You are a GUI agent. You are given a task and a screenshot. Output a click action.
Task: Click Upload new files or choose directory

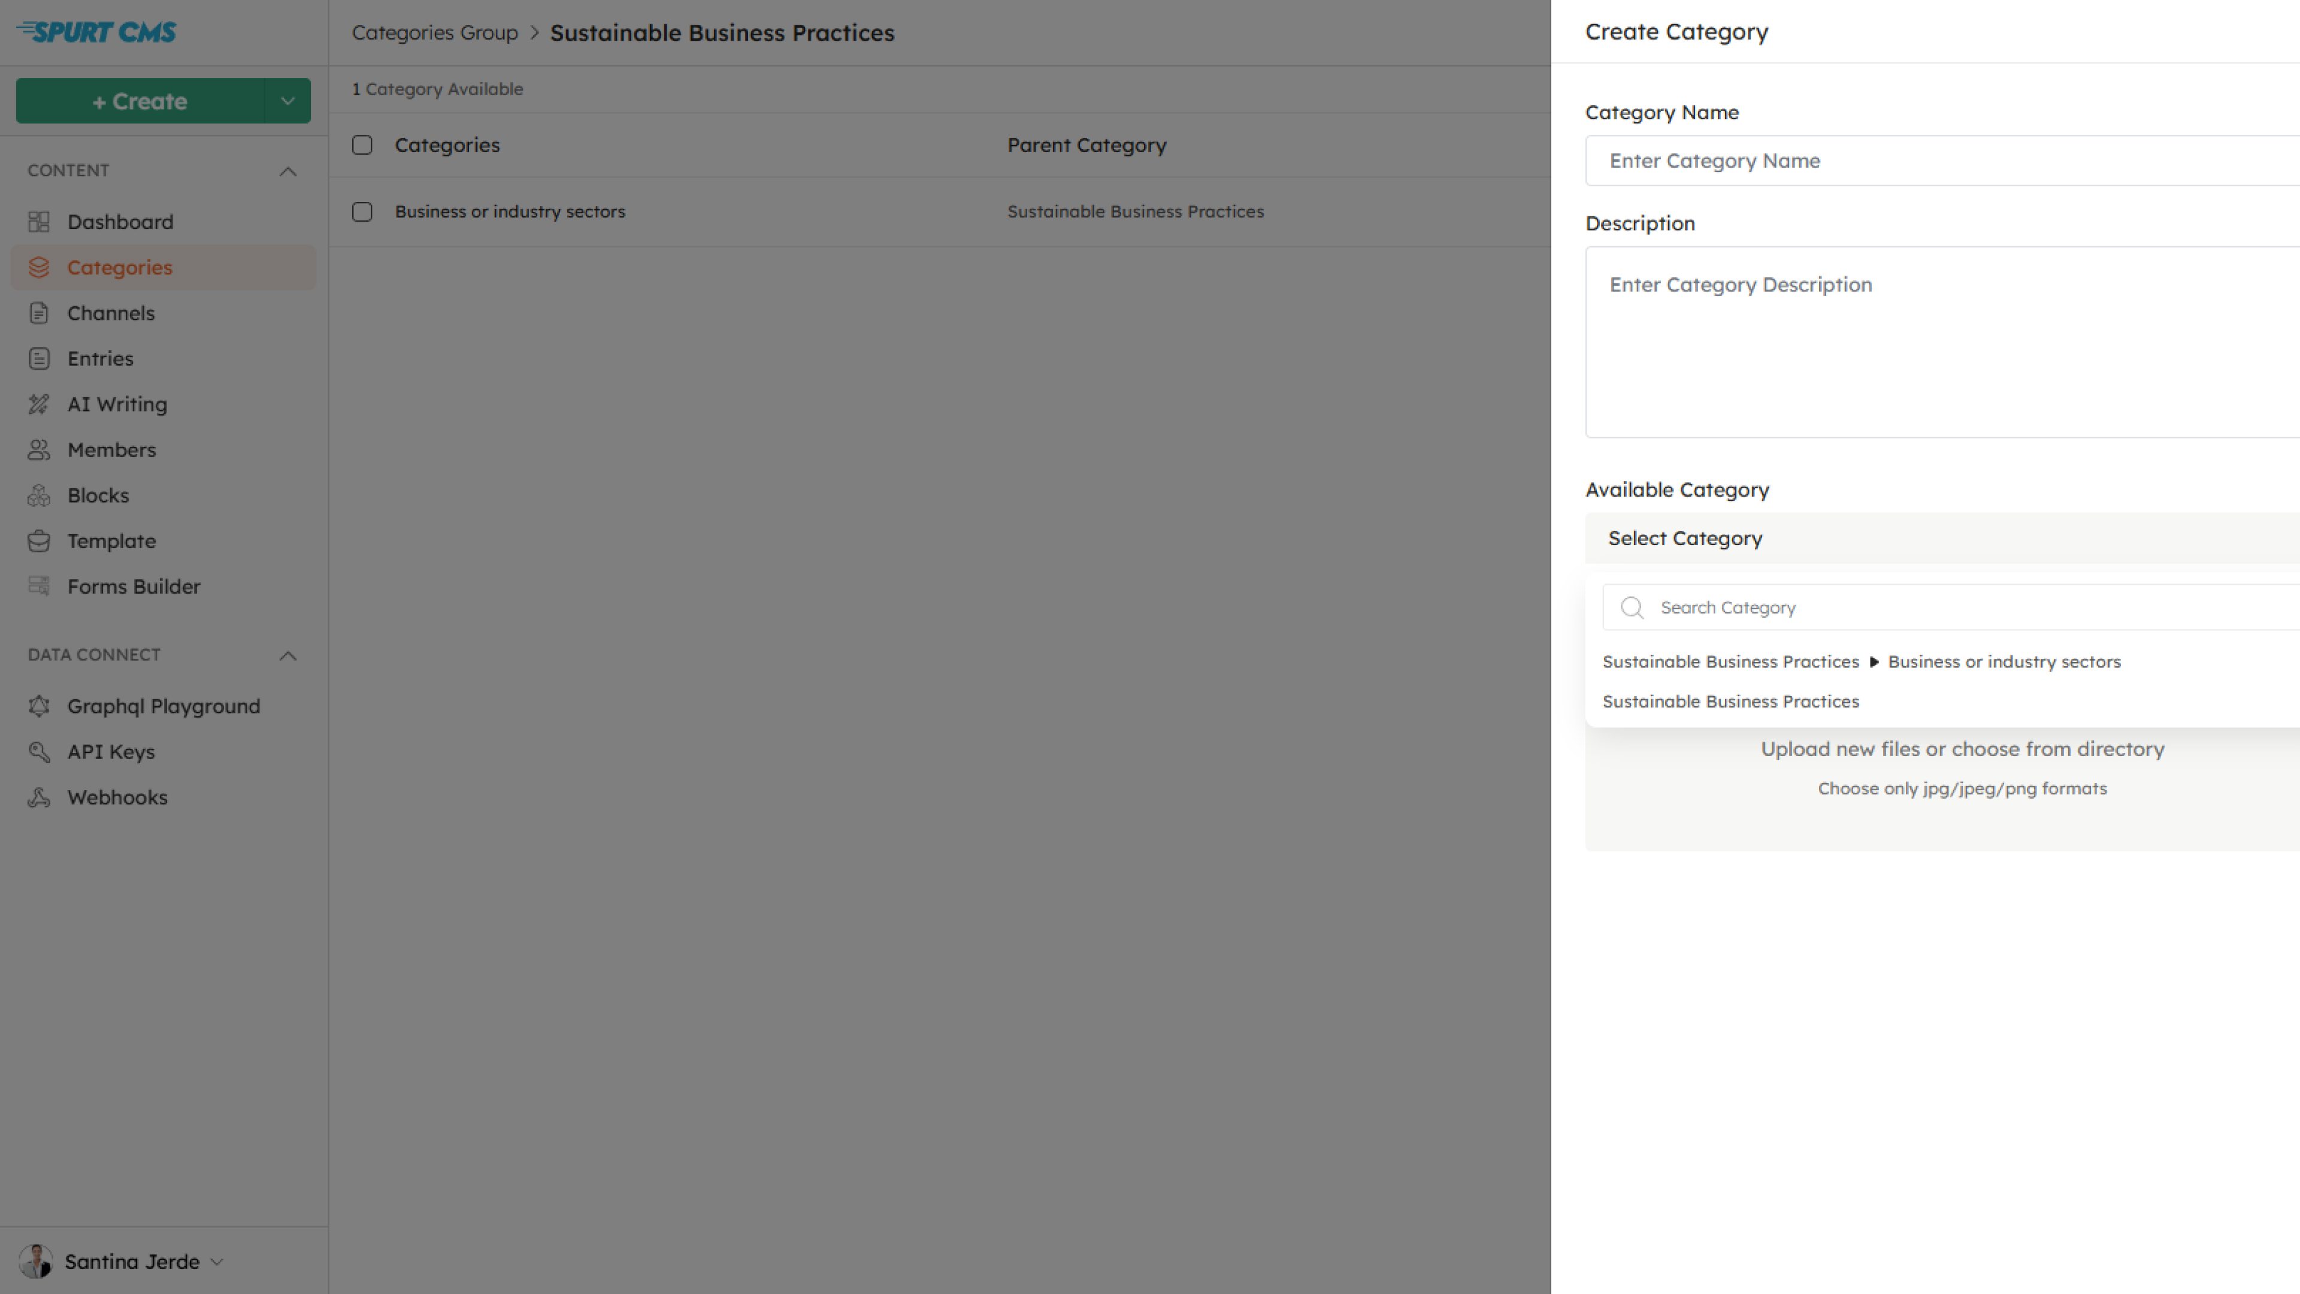pos(1962,749)
